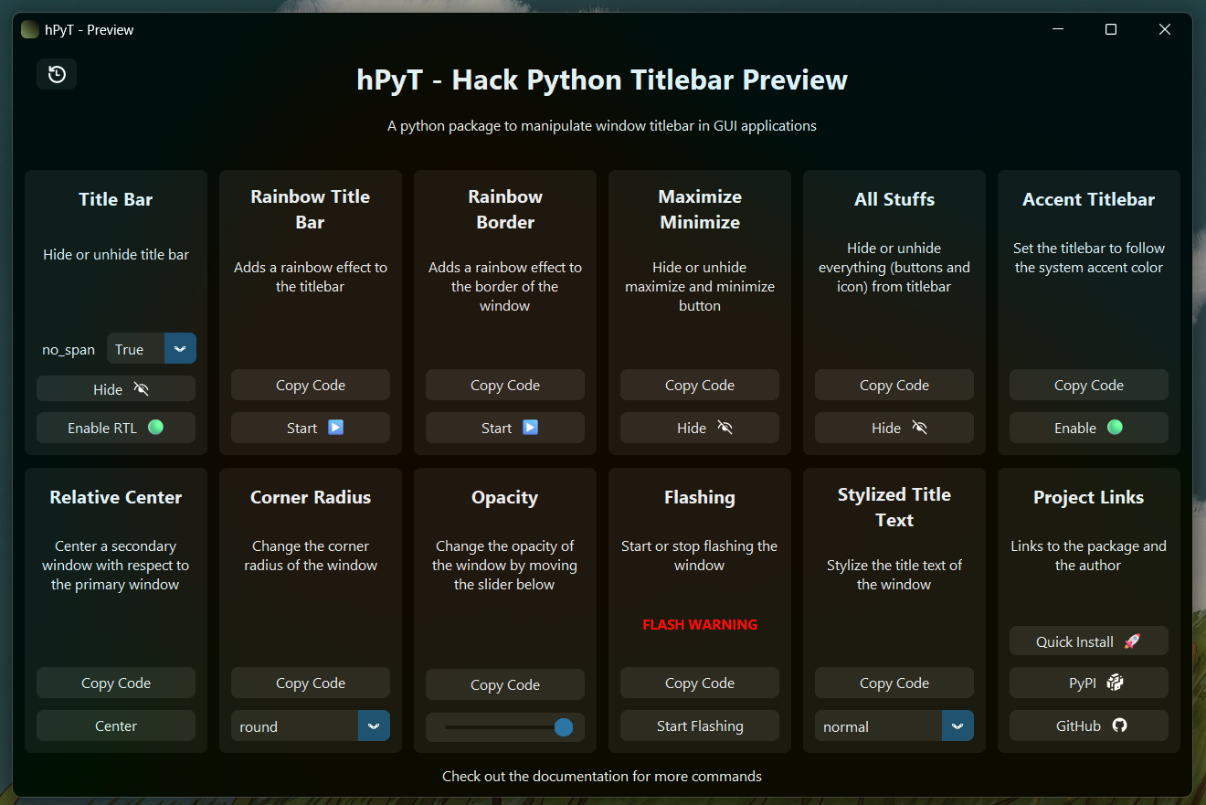Screen dimensions: 1206x805
Task: Enable RTL layout in Title Bar card
Action: pos(116,428)
